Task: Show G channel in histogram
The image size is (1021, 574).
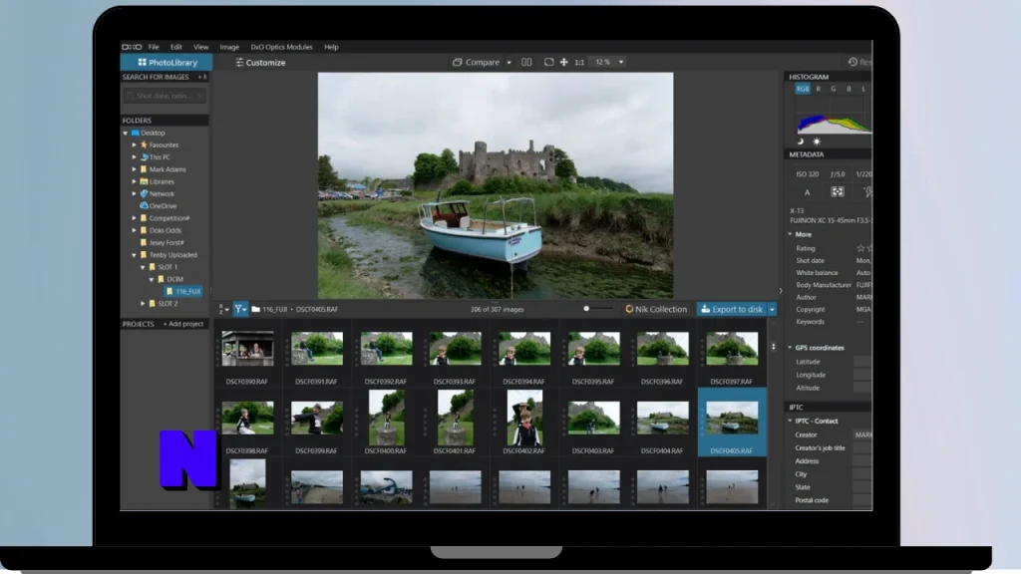Action: (834, 89)
